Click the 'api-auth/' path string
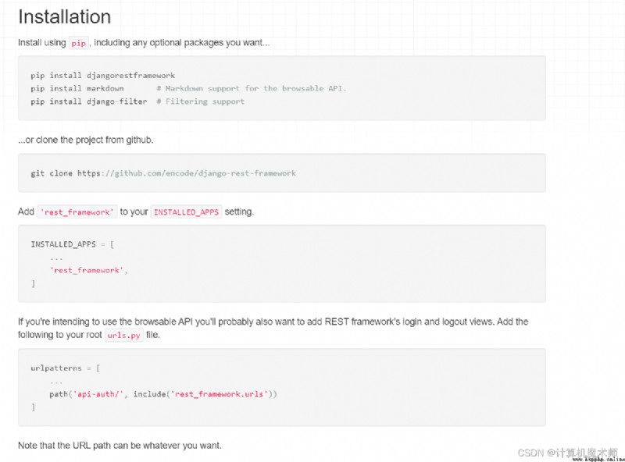625x462 pixels. pos(98,394)
